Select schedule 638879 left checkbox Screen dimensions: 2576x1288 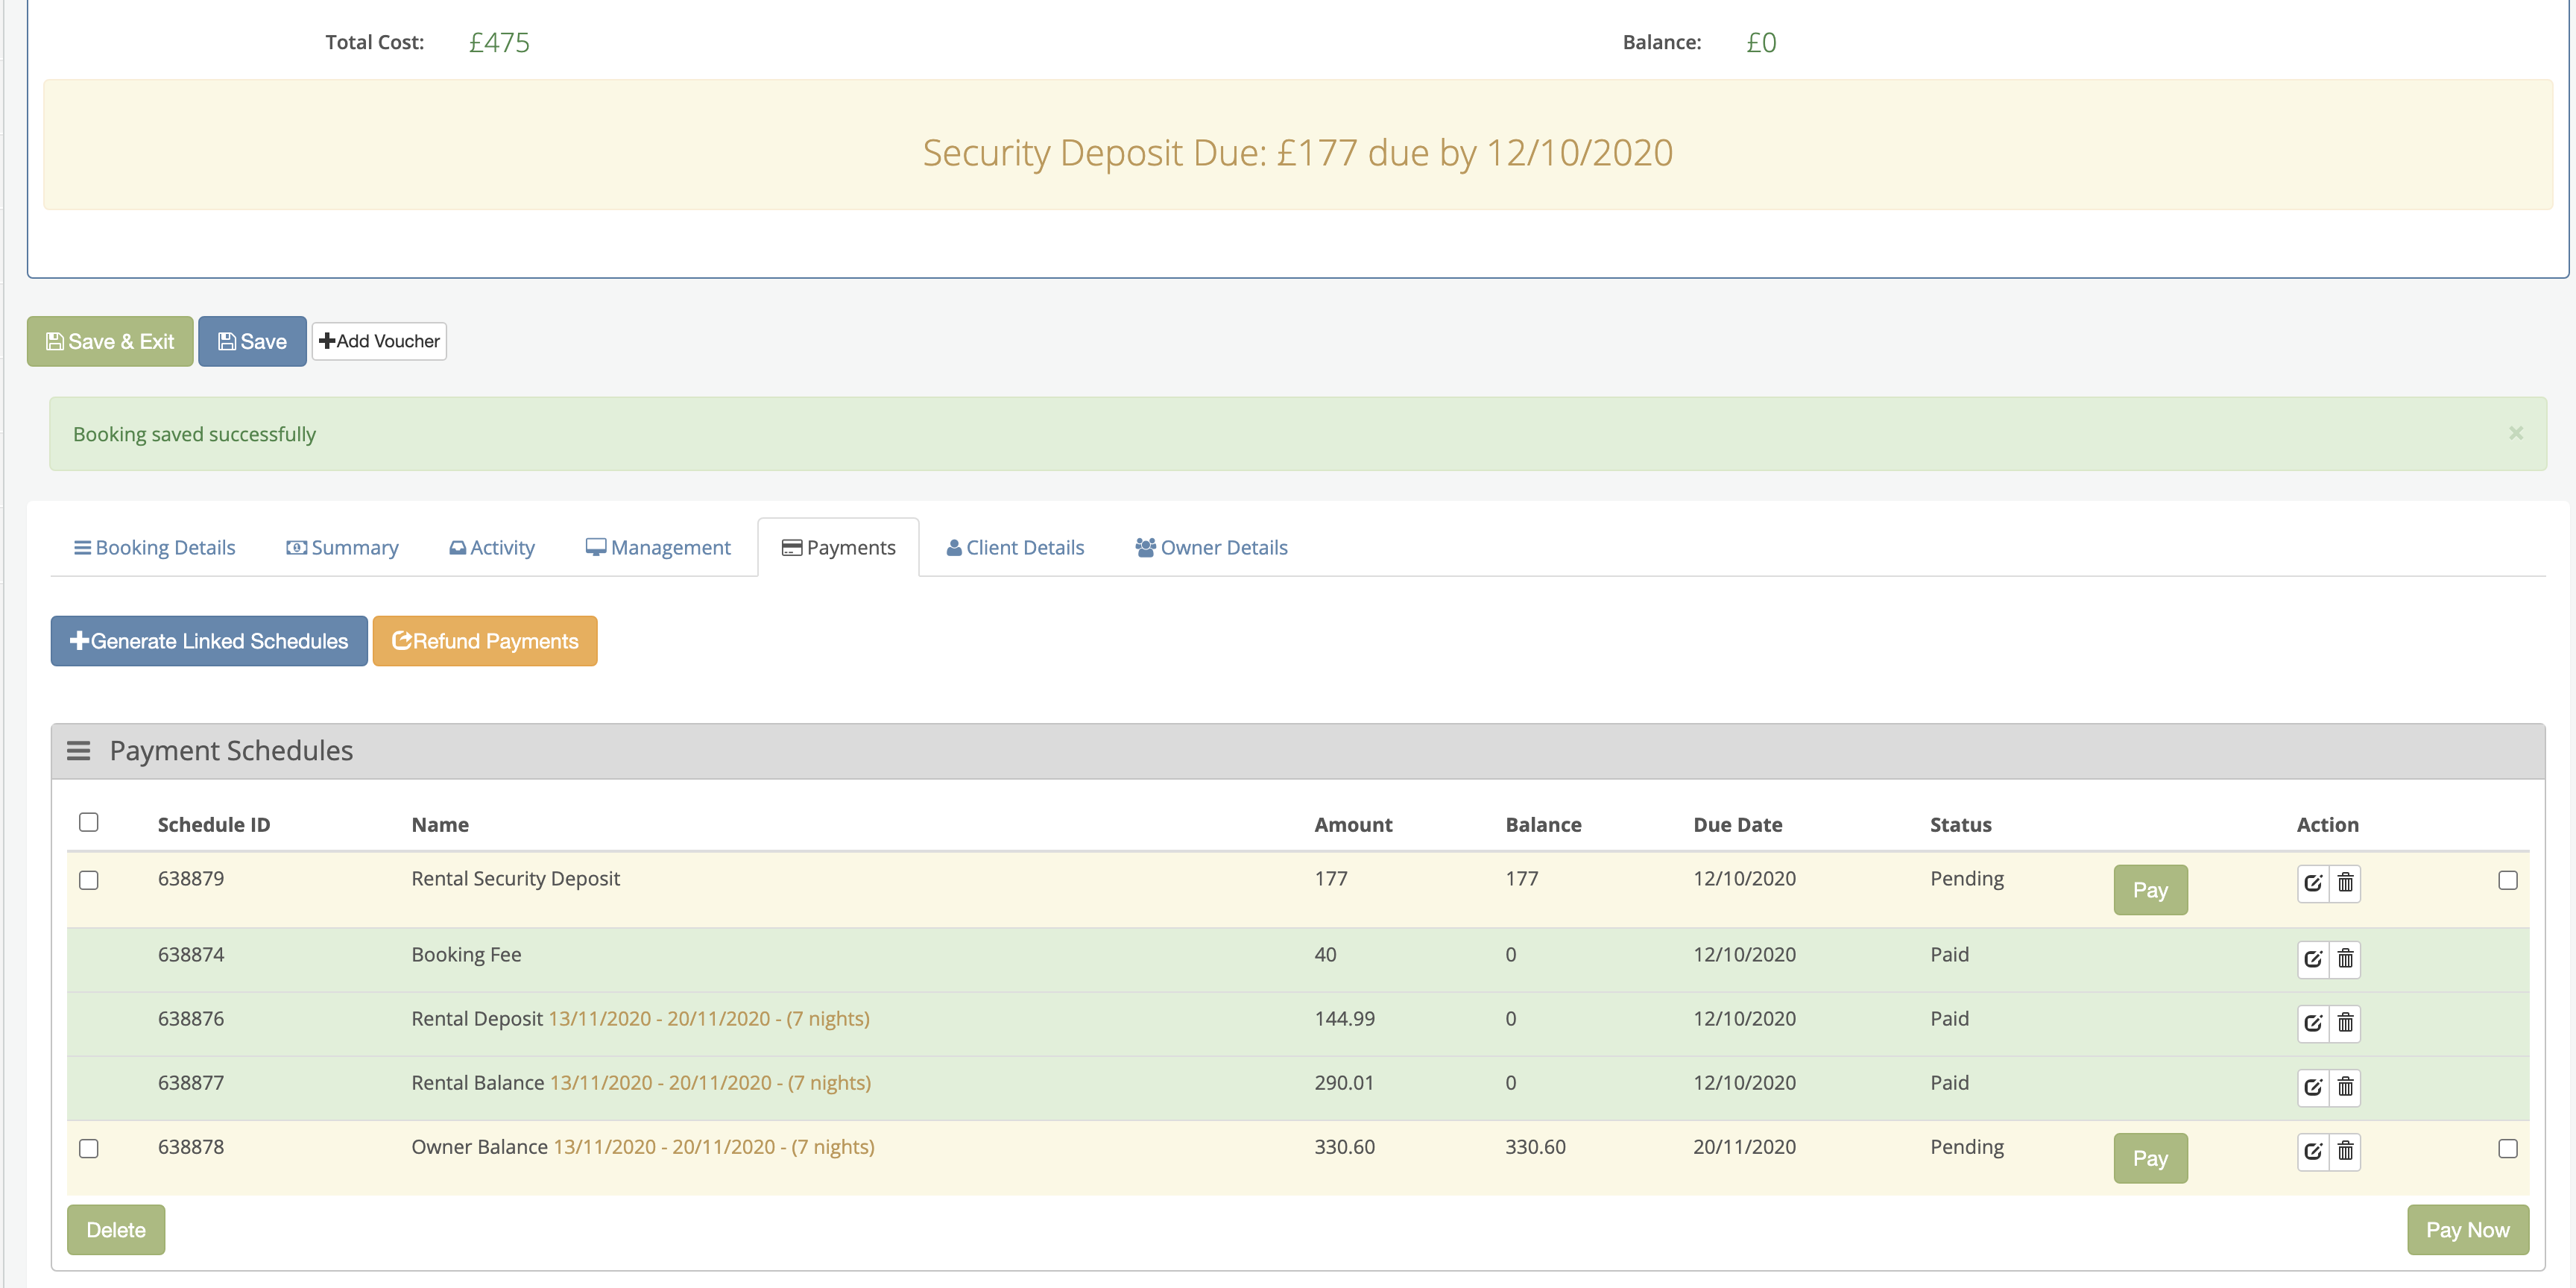pyautogui.click(x=89, y=880)
